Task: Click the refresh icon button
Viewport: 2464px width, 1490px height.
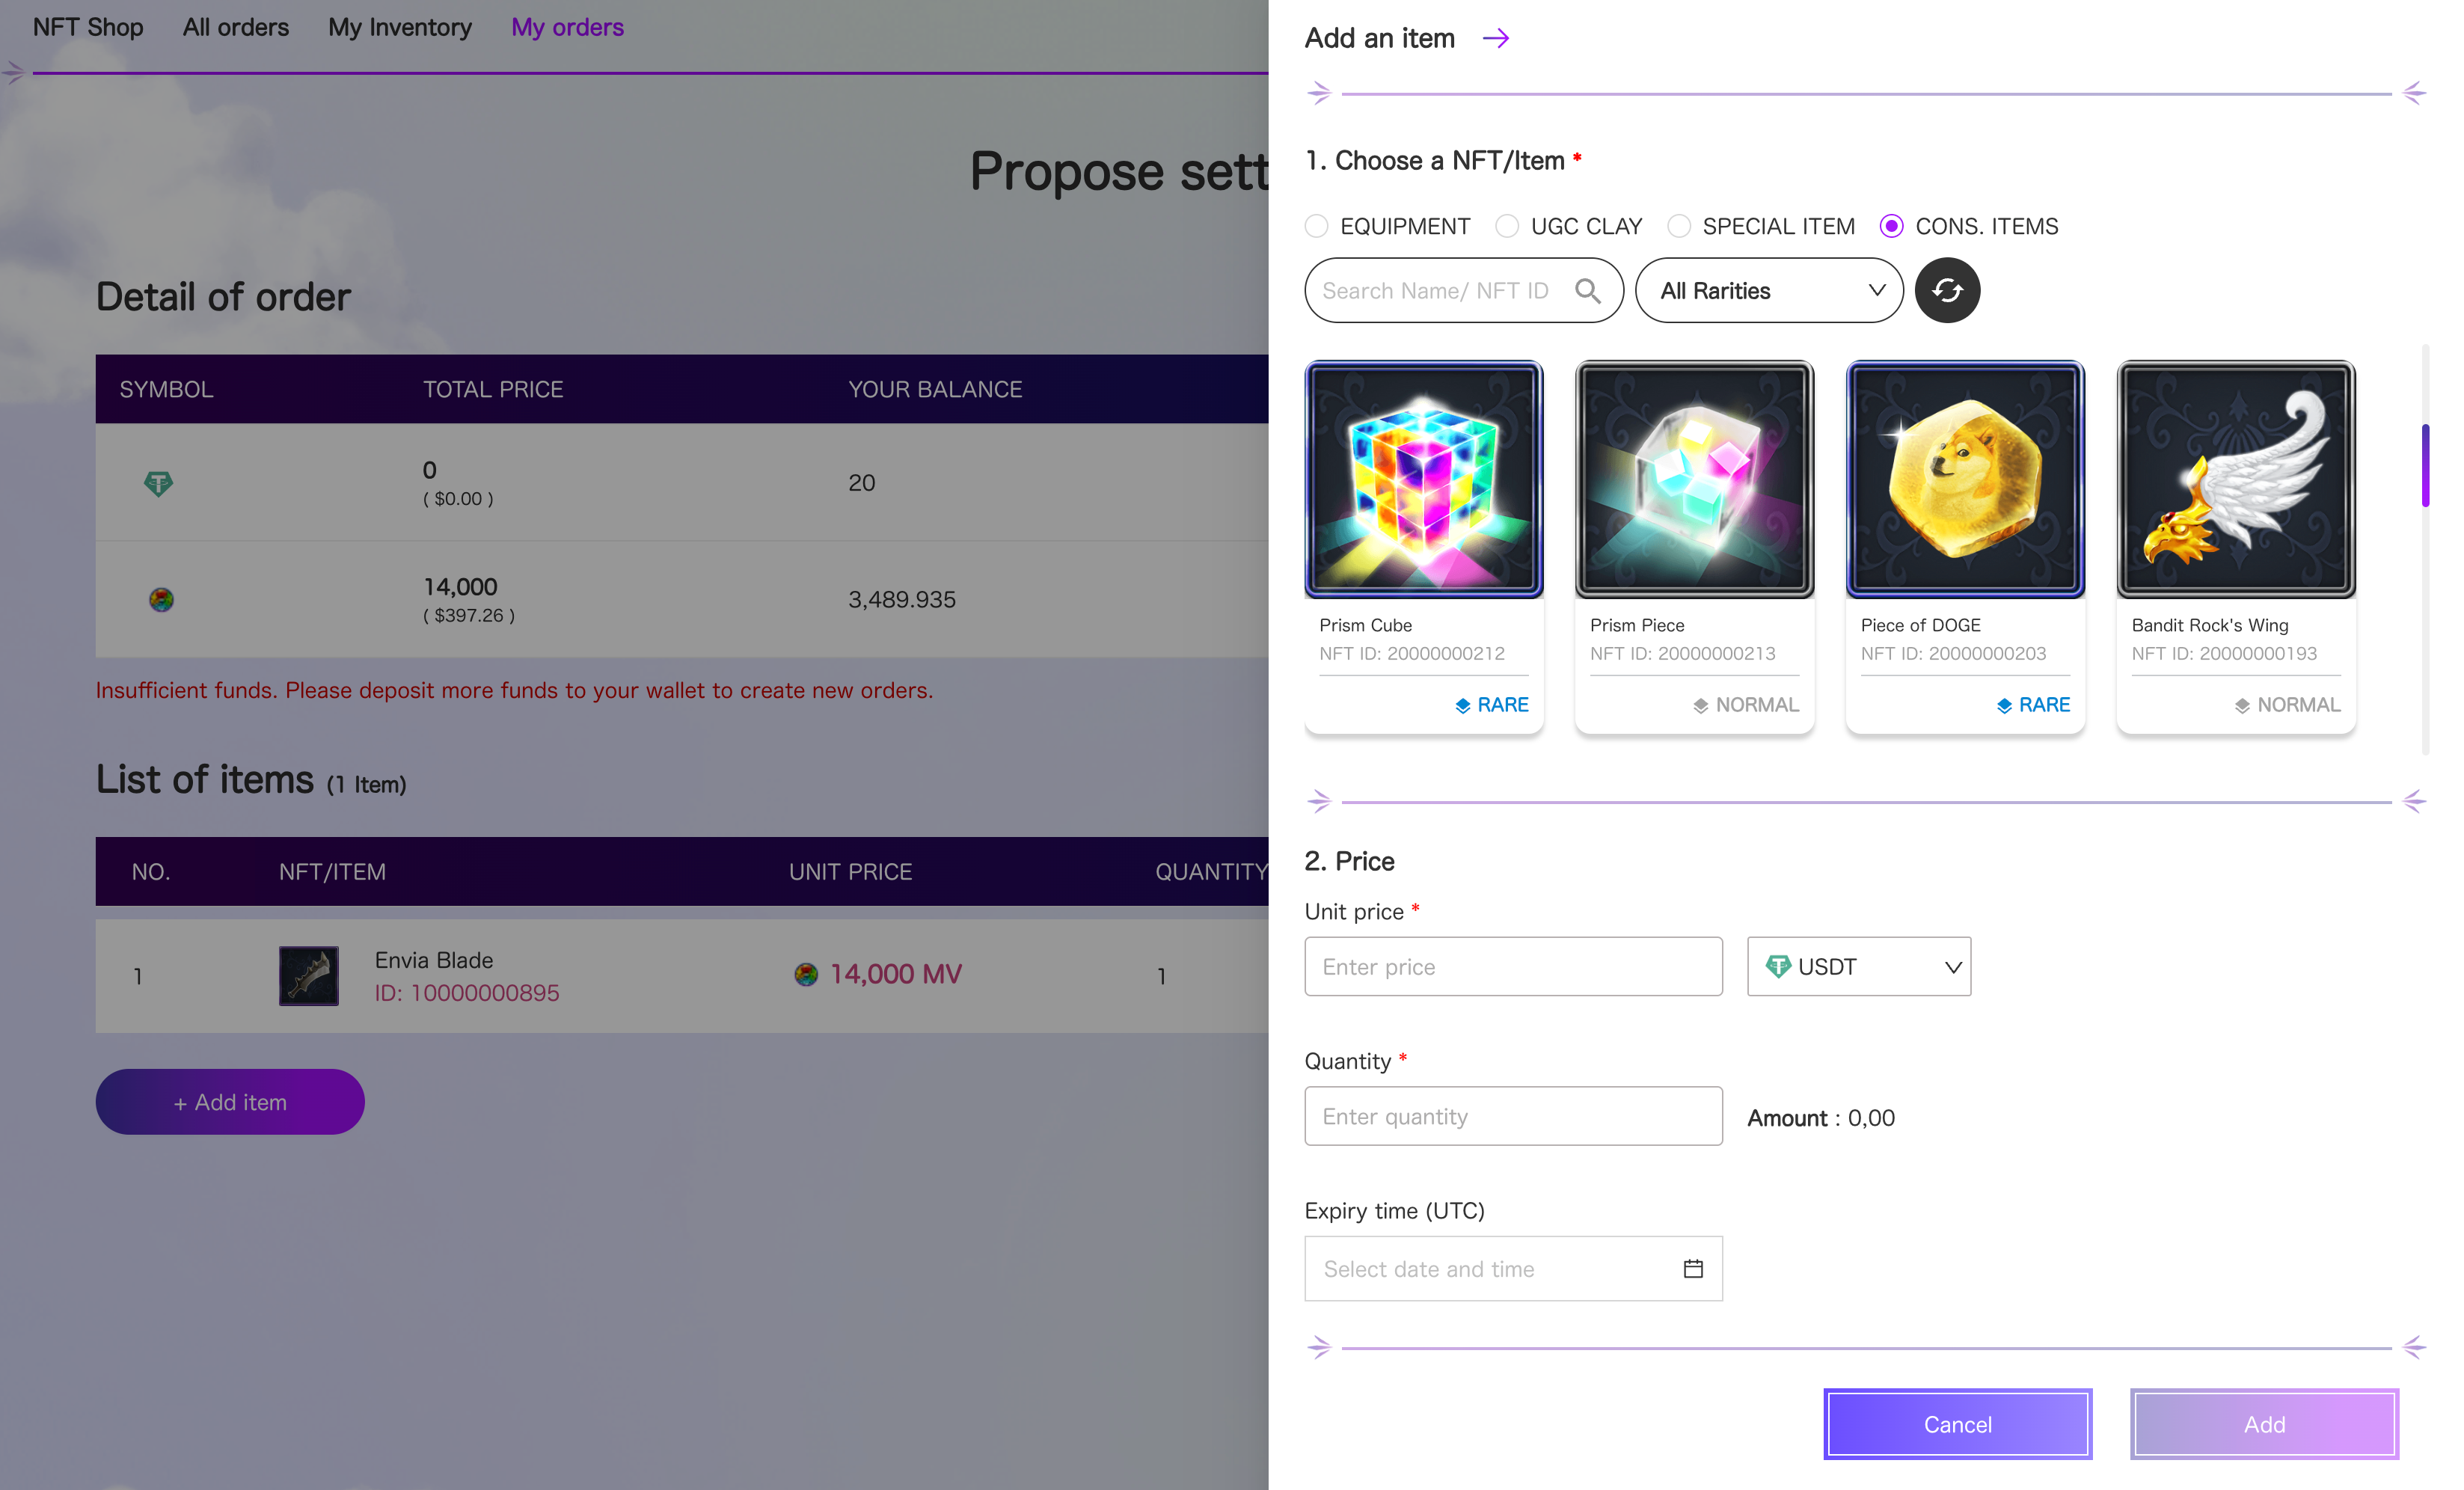Action: [x=1946, y=290]
